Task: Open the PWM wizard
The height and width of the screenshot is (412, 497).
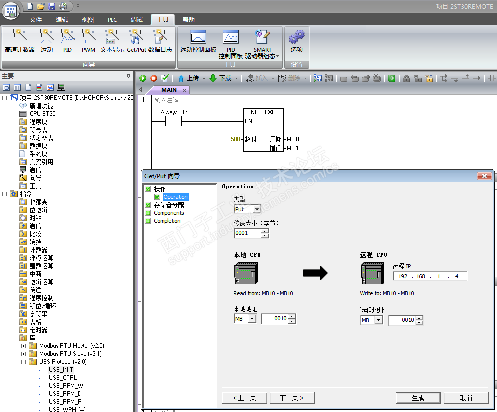Action: 88,41
